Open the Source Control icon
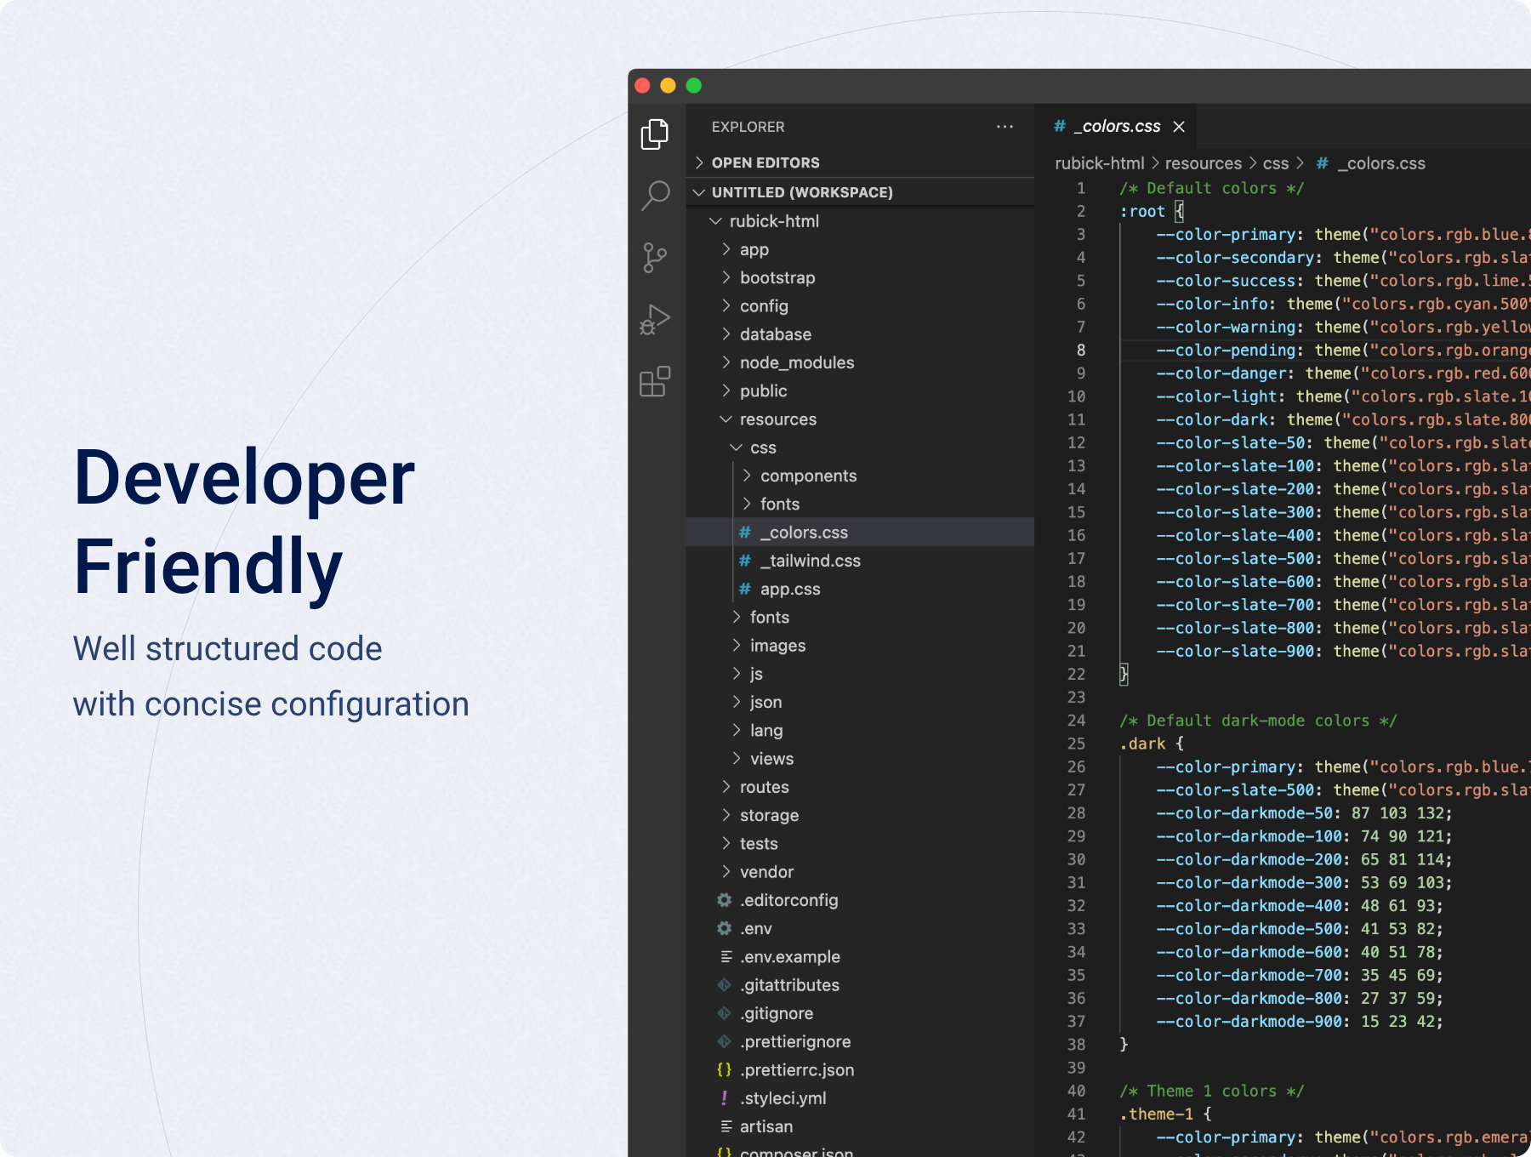This screenshot has width=1531, height=1157. click(x=654, y=256)
